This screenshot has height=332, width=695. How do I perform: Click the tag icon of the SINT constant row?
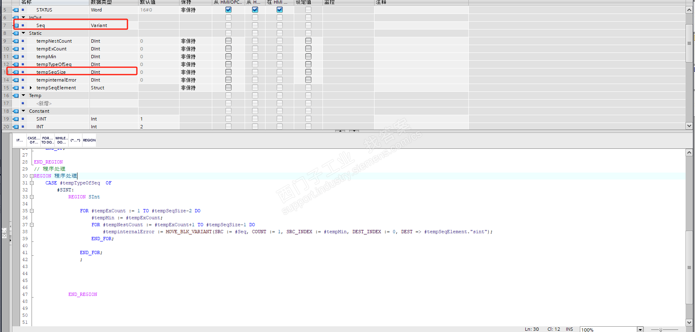coord(16,119)
